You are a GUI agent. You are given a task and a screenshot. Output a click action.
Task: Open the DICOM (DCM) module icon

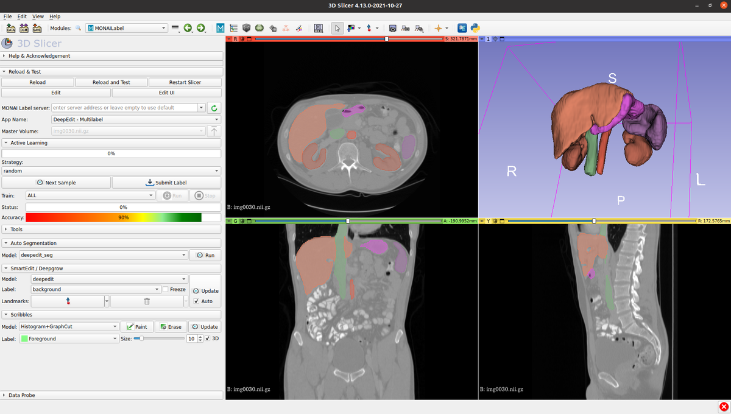click(24, 28)
